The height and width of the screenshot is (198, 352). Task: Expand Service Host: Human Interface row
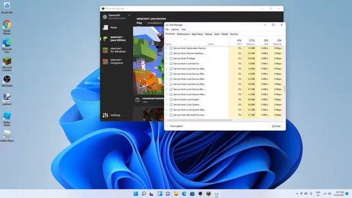[166, 53]
